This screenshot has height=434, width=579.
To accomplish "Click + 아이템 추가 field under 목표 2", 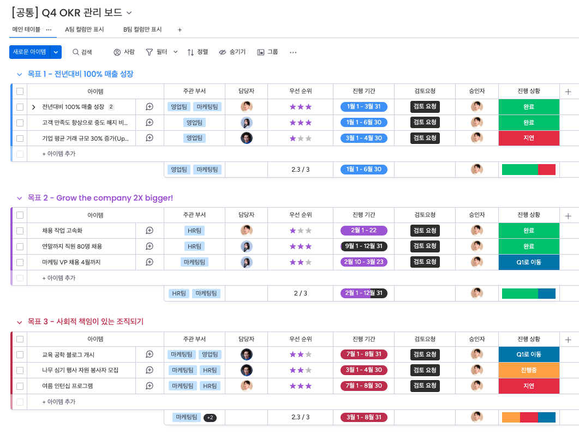I will (x=59, y=278).
